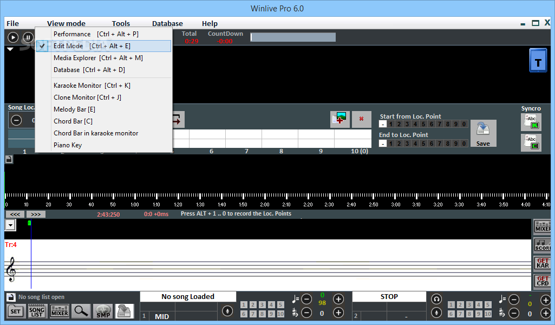Click the bottom load/import tray icon

tap(125, 311)
